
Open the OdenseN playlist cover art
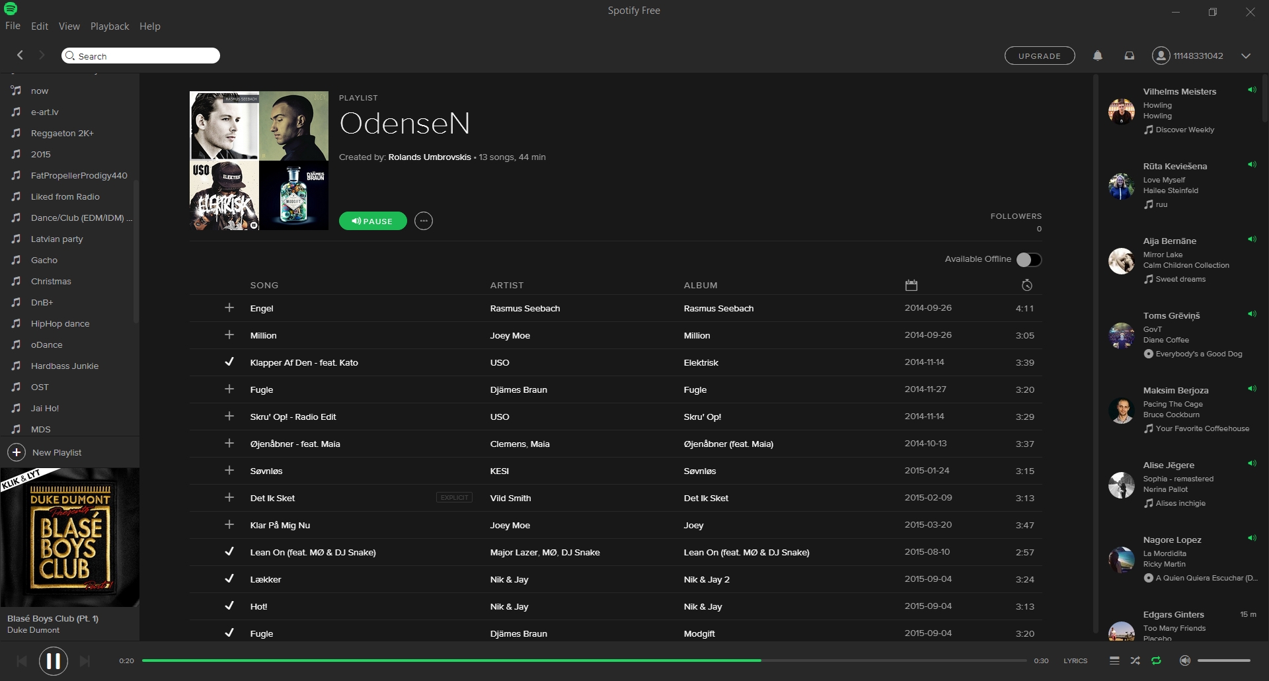(x=259, y=161)
